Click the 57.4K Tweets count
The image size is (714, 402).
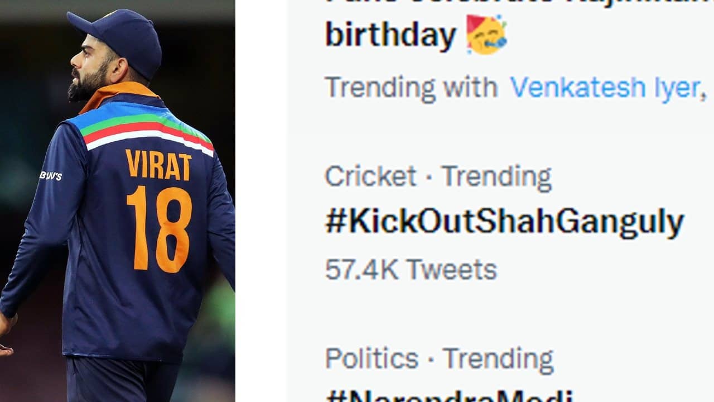(411, 270)
